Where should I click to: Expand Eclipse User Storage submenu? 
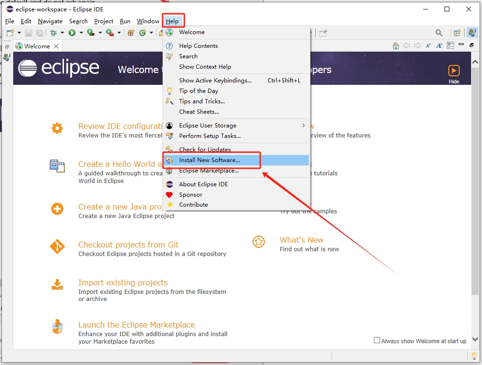(303, 126)
